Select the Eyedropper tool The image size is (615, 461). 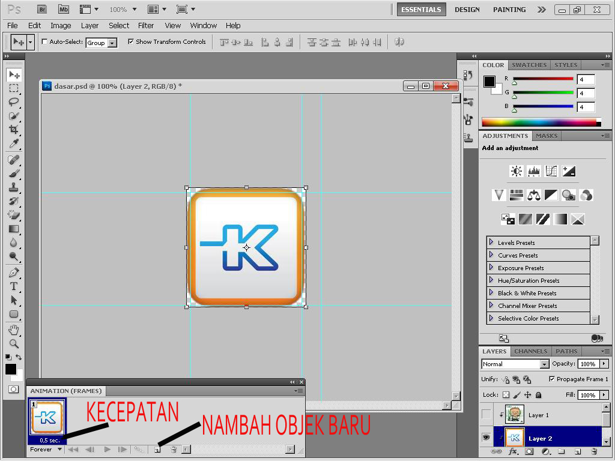(x=14, y=143)
